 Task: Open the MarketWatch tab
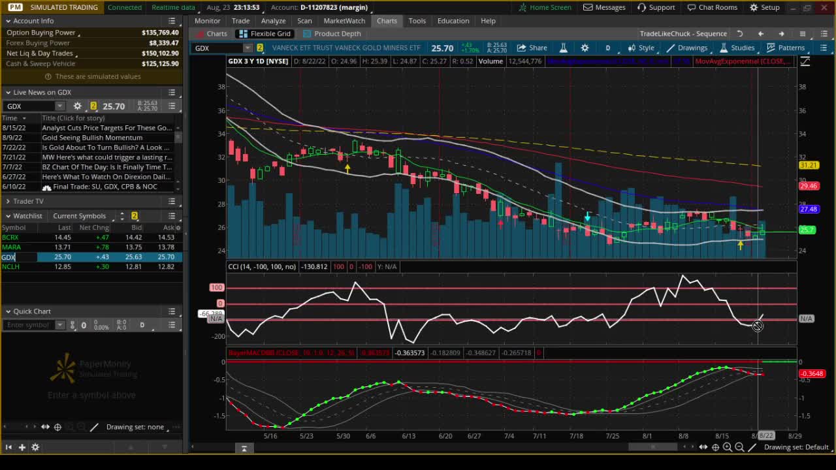click(344, 21)
